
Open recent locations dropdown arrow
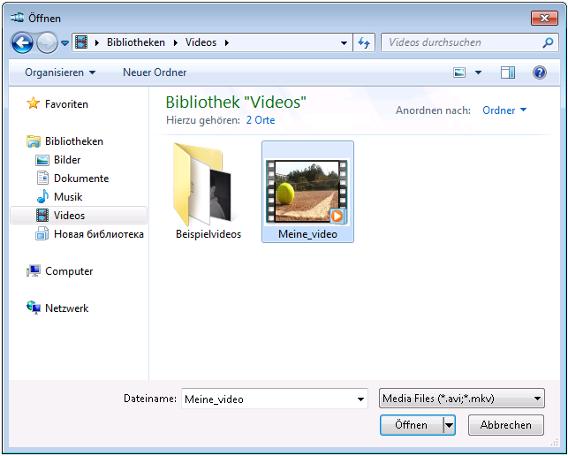[x=64, y=43]
